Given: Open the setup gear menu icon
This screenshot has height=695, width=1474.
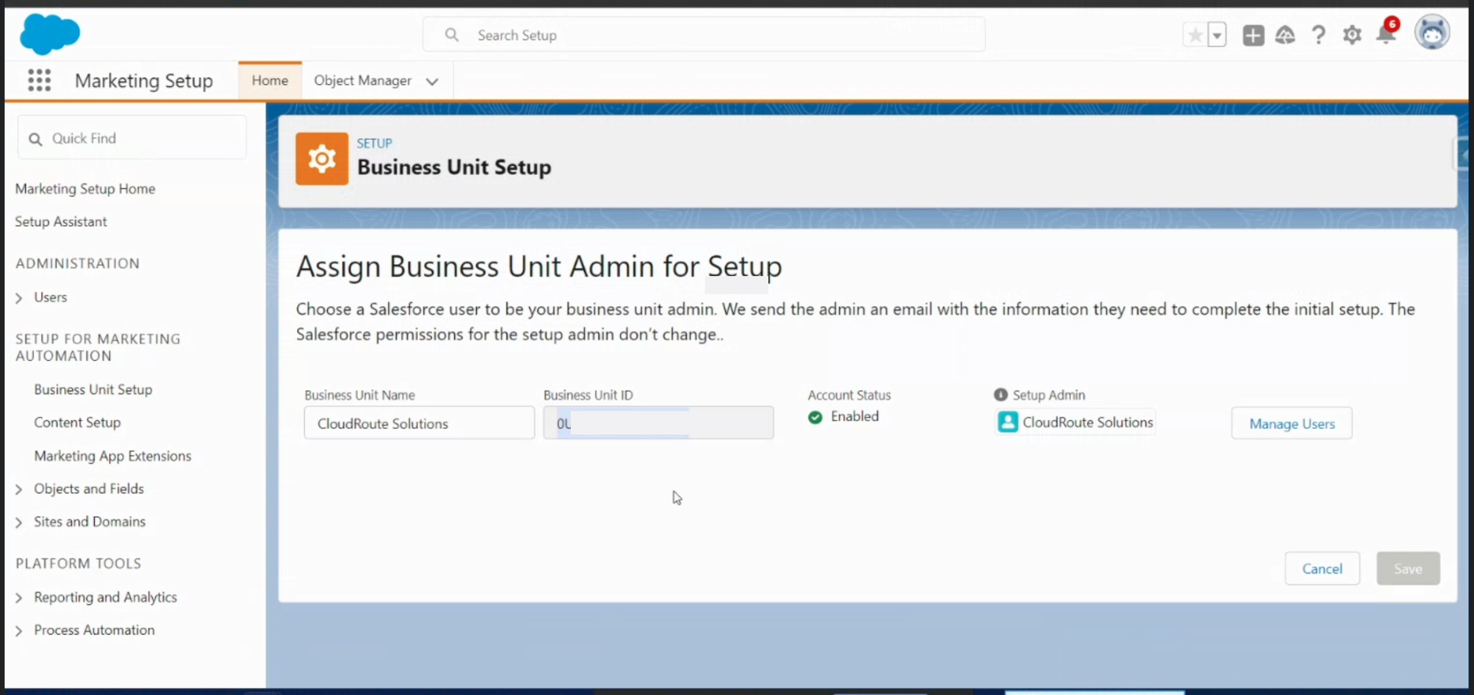Looking at the screenshot, I should (x=1352, y=35).
